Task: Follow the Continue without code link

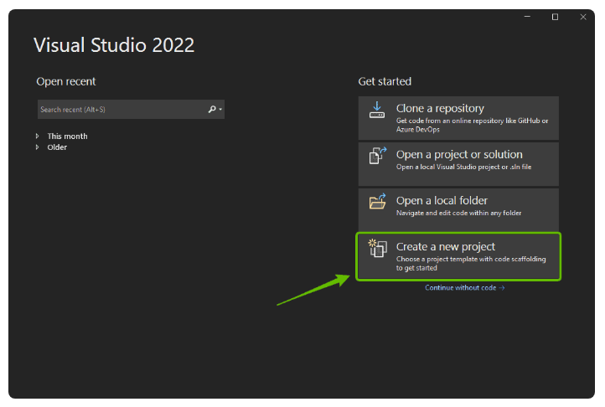Action: tap(464, 288)
